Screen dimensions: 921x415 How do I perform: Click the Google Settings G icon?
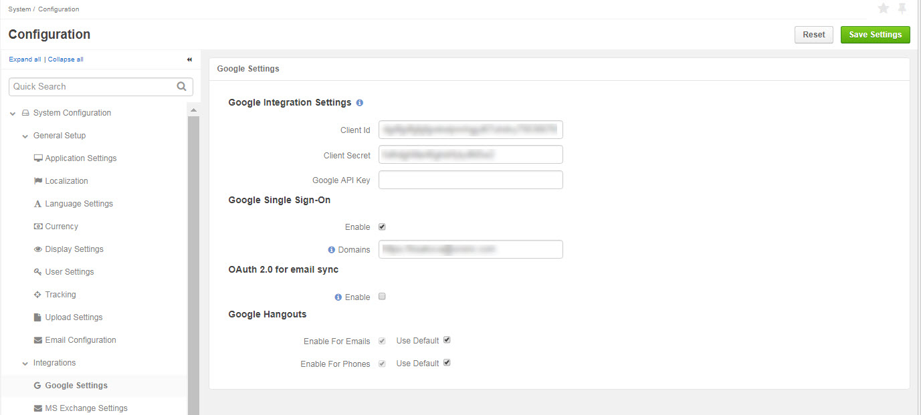point(38,386)
